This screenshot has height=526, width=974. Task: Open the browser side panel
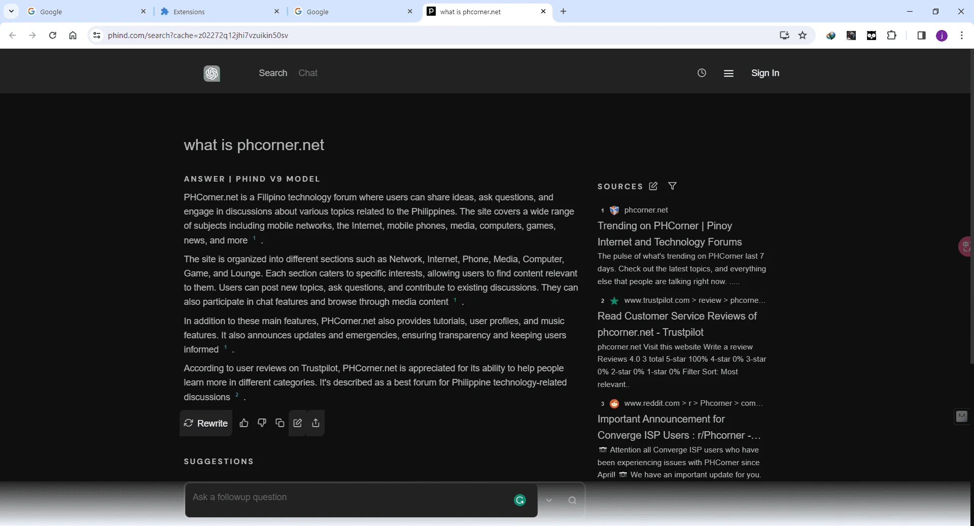coord(921,35)
